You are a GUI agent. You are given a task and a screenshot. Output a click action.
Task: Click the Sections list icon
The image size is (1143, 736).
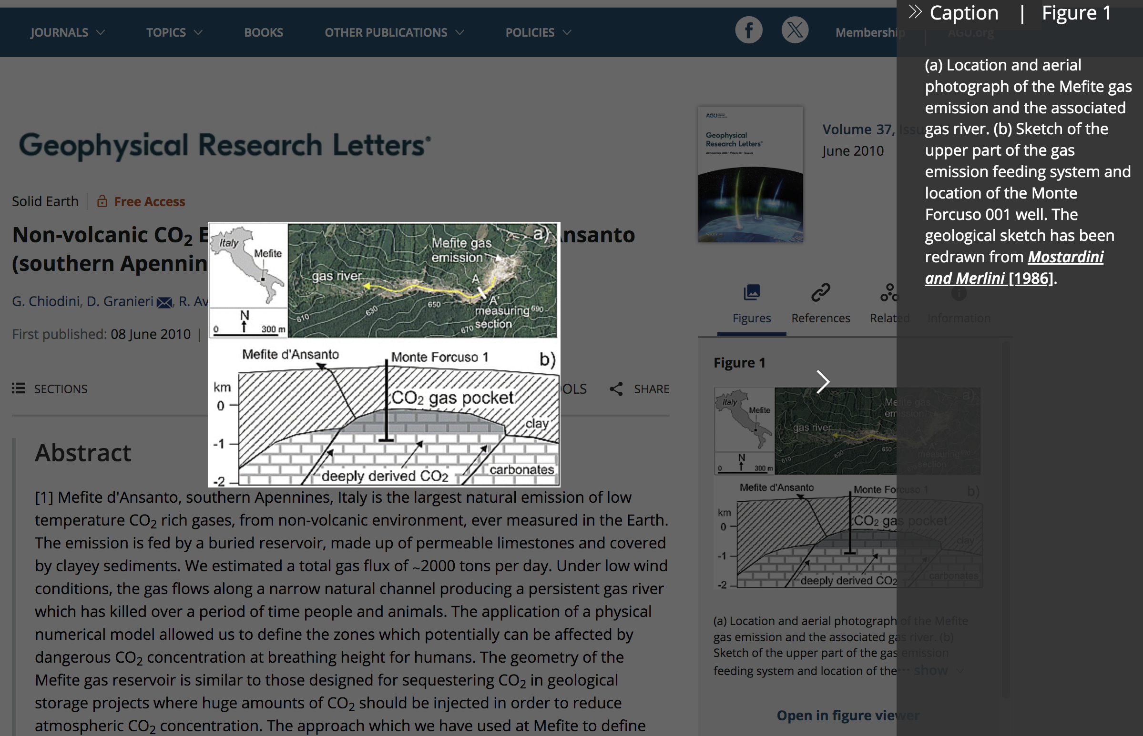coord(18,388)
